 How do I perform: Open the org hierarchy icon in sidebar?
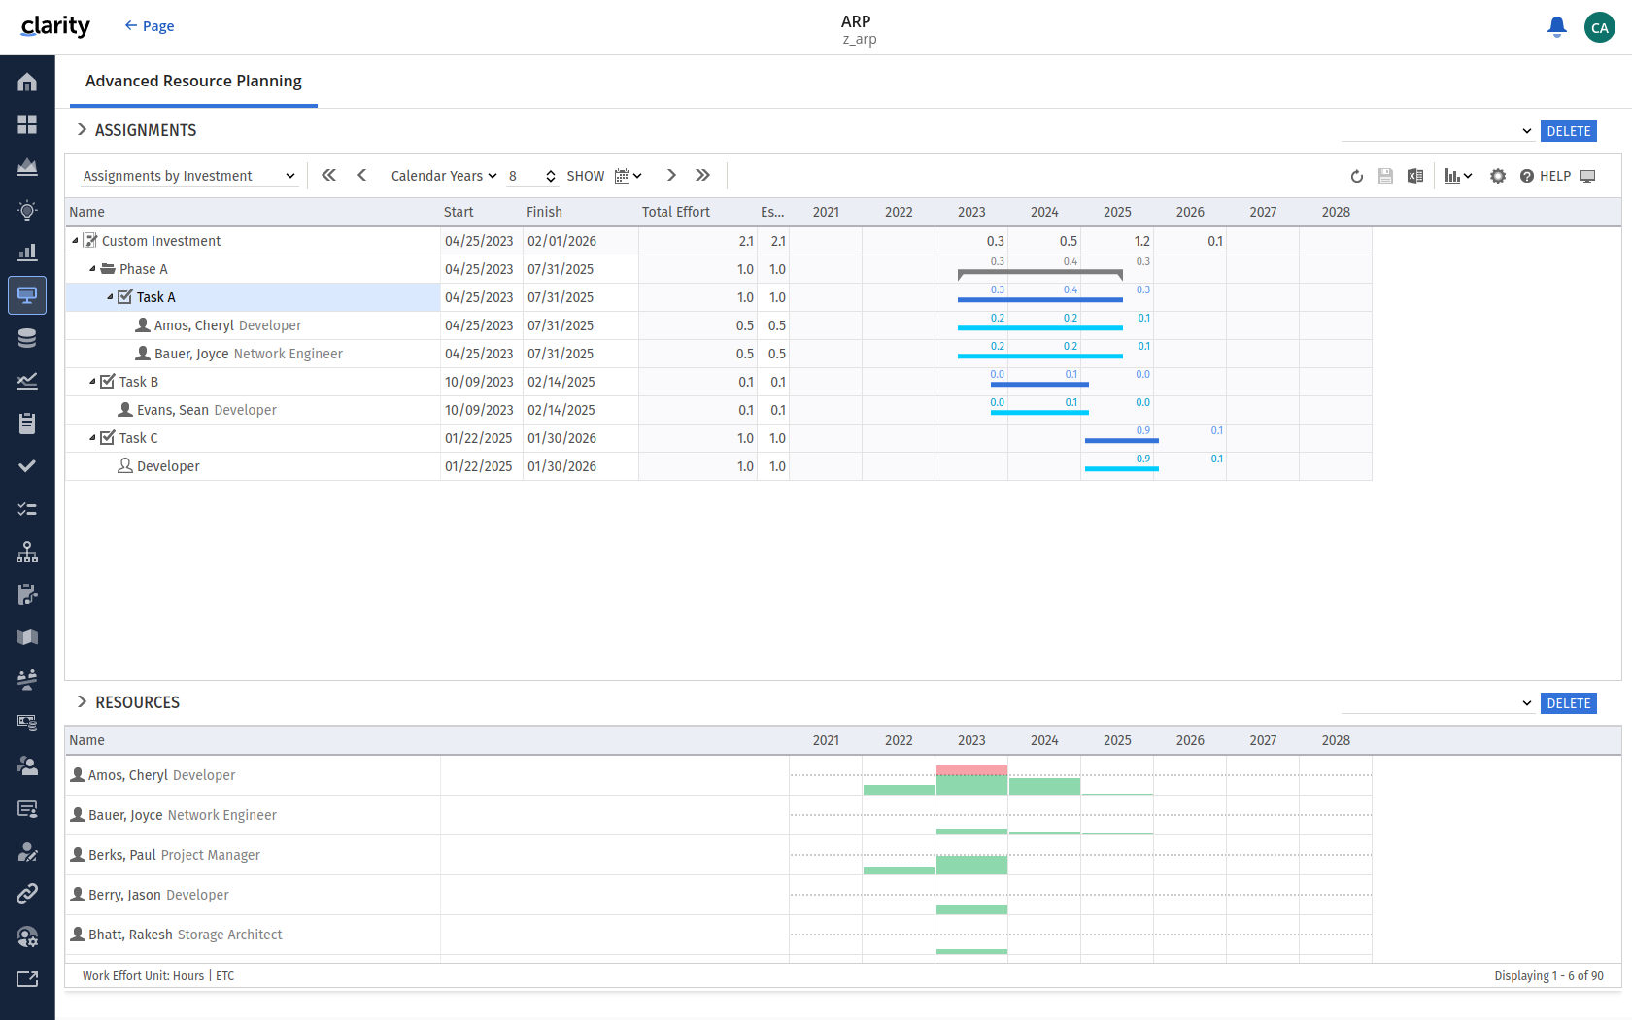click(x=27, y=552)
